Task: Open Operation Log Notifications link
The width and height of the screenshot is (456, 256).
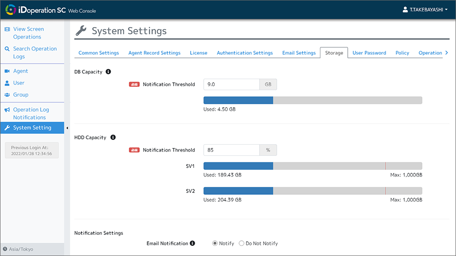Action: [31, 114]
